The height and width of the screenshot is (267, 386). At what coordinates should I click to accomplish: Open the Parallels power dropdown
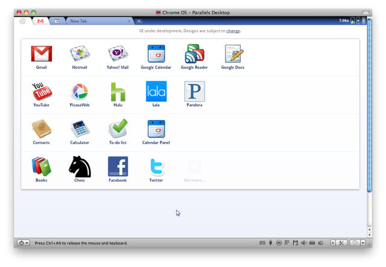pos(24,243)
